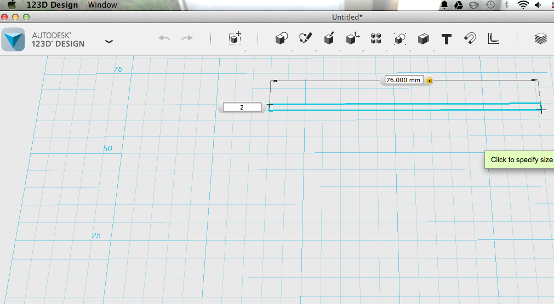The width and height of the screenshot is (554, 304).
Task: Open Time Machine menu bar icon
Action: click(x=490, y=5)
